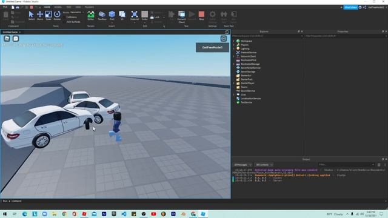Open the in-game chat bubble icon
388x218 pixels.
click(16, 38)
